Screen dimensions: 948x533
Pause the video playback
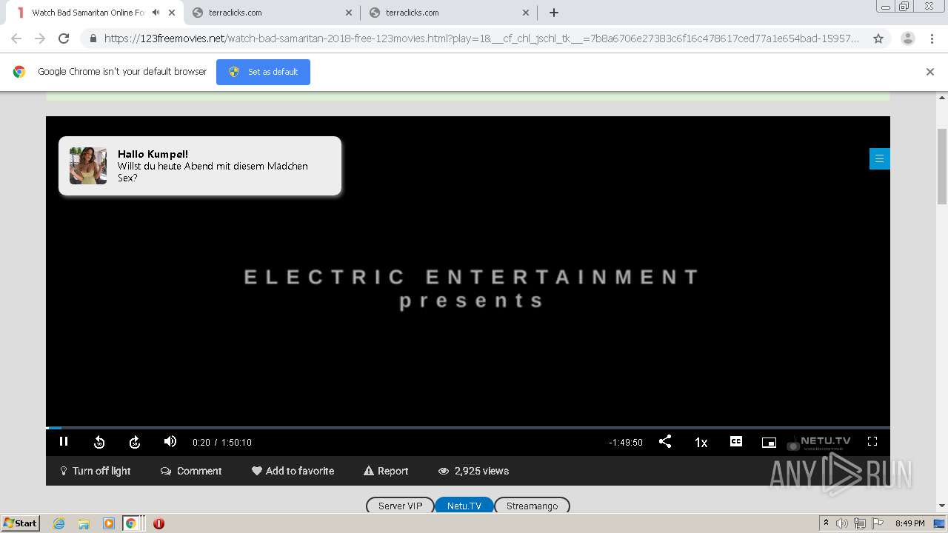click(64, 442)
